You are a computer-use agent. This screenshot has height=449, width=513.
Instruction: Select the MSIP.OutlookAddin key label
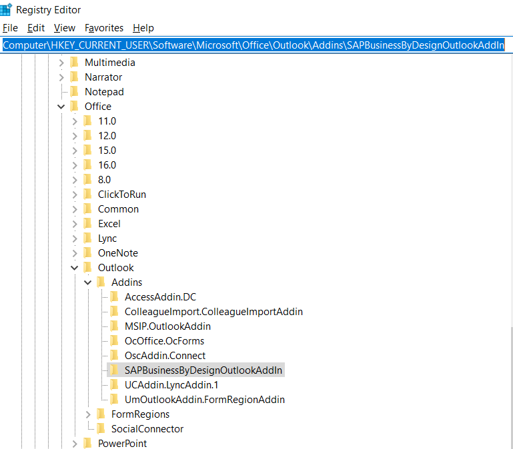[167, 326]
